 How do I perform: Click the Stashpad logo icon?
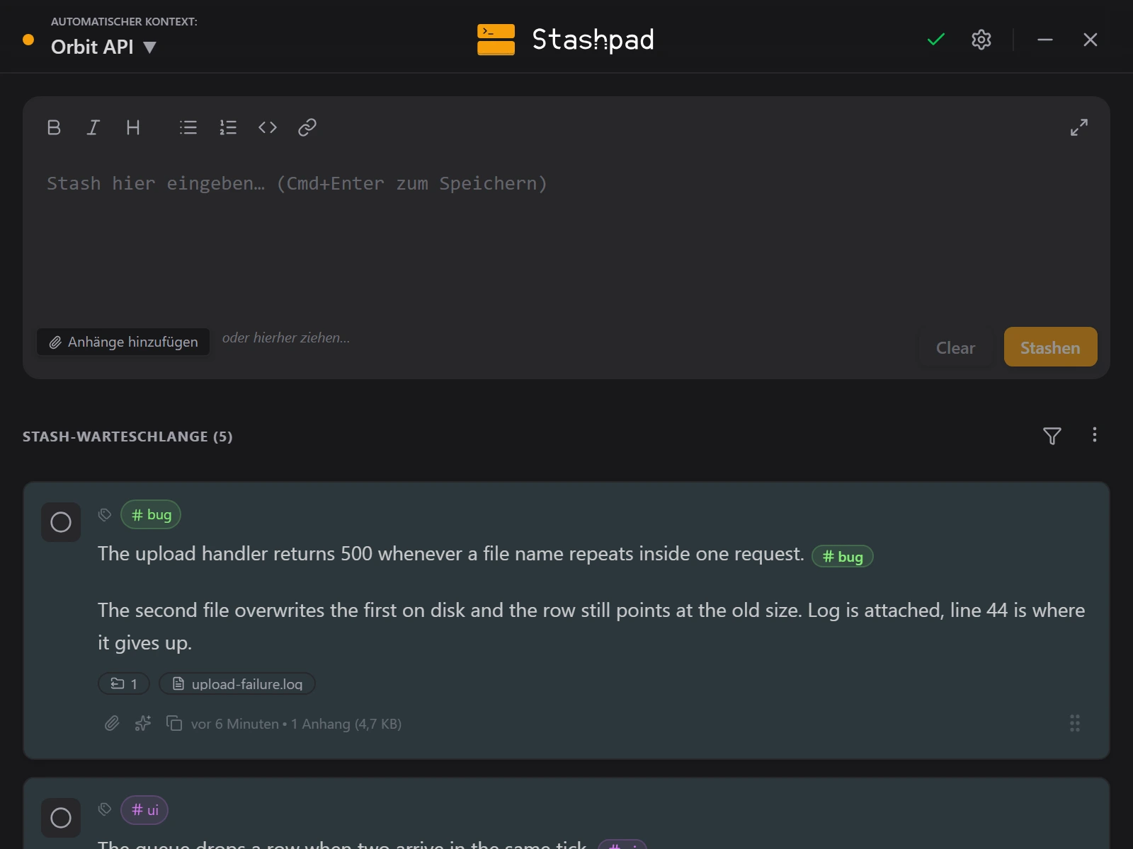click(x=496, y=40)
